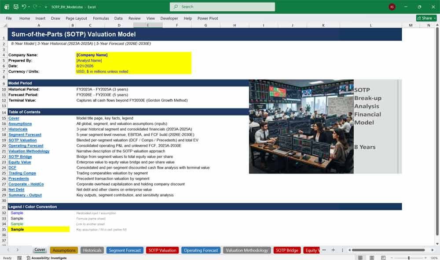Image resolution: width=440 pixels, height=260 pixels.
Task: Open the Review ribbon tab
Action: point(134,18)
